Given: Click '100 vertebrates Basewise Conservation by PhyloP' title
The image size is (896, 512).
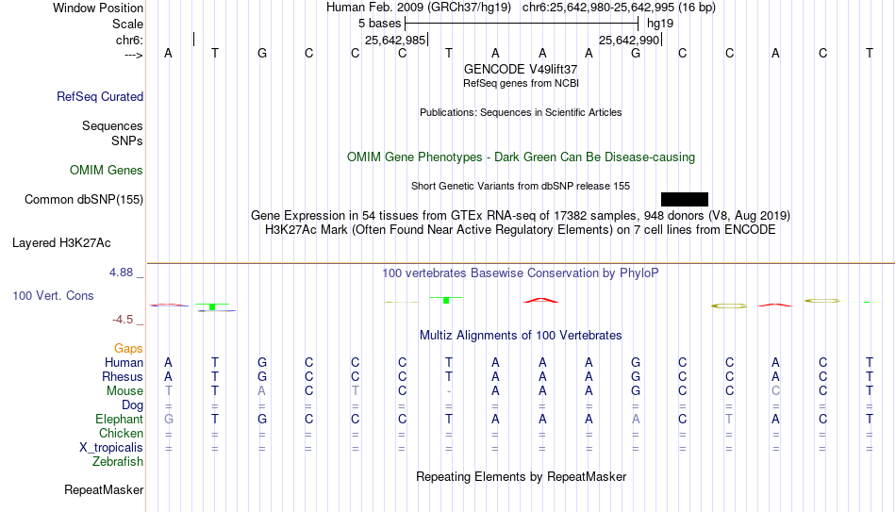Looking at the screenshot, I should coord(521,273).
